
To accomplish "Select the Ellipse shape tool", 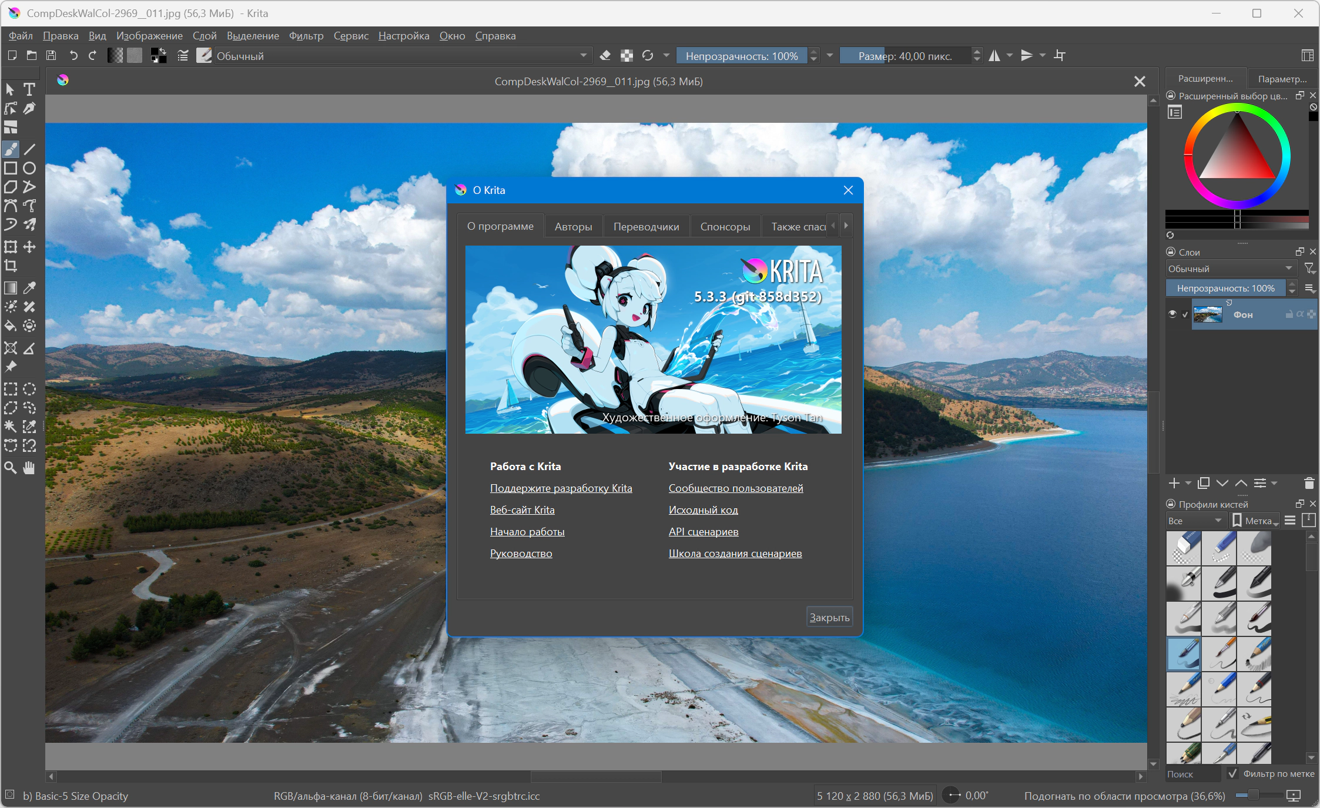I will pos(29,168).
